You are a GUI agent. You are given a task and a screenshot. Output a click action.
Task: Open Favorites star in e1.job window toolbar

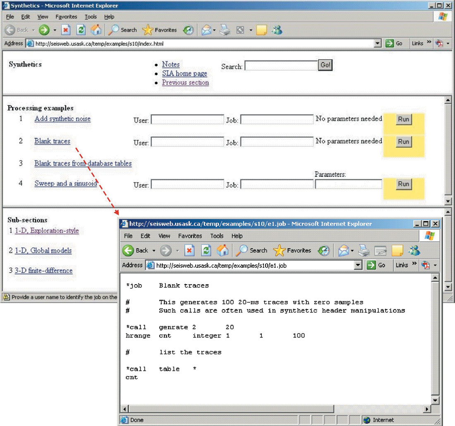pos(279,251)
